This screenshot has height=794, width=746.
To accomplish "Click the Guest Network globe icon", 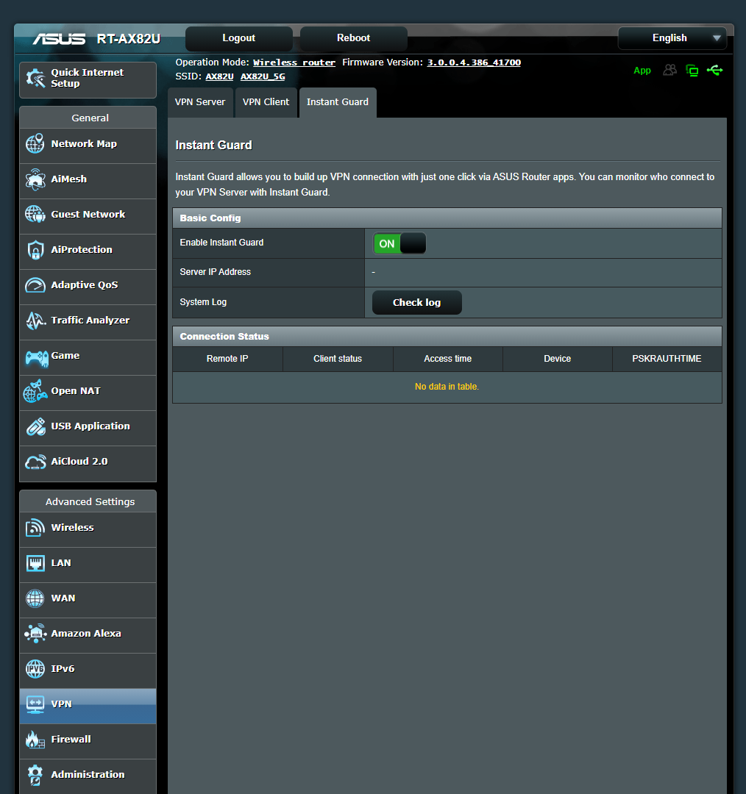I will click(x=35, y=214).
